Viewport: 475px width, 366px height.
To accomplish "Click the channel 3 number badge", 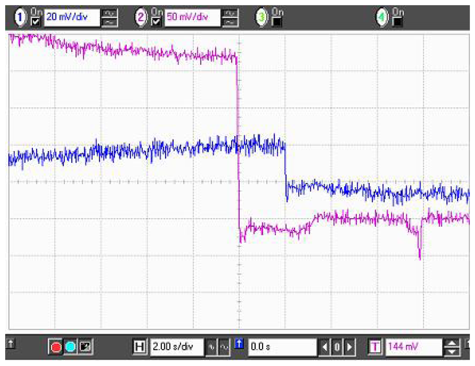I will tap(262, 18).
